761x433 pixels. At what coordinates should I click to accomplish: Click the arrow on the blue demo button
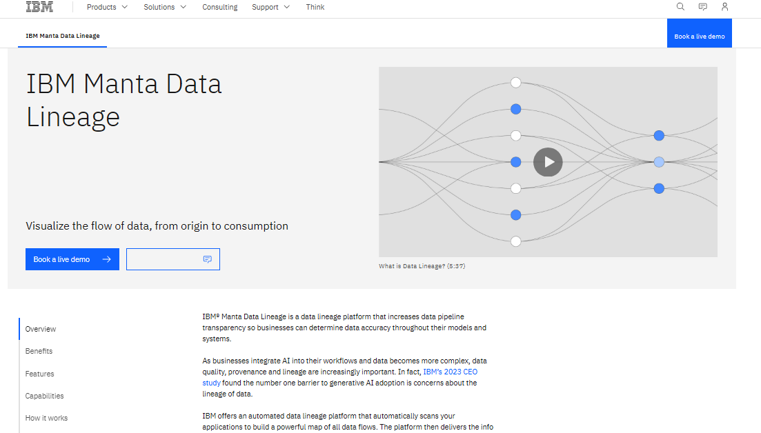click(106, 259)
